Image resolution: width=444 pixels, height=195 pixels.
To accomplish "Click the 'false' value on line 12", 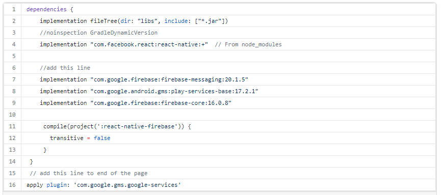I will (x=102, y=138).
